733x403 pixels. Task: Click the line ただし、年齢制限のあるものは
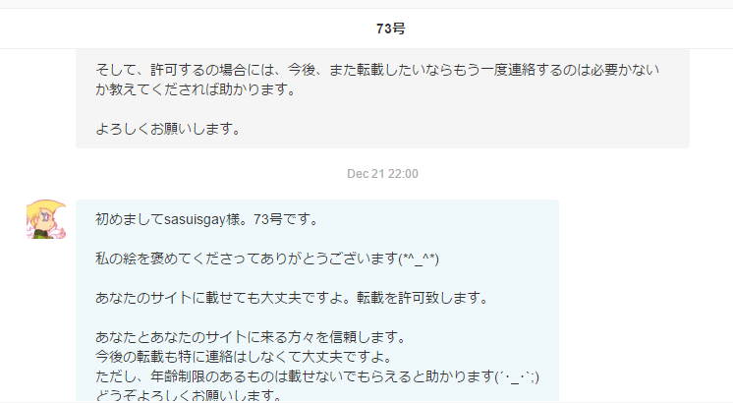[x=317, y=376]
